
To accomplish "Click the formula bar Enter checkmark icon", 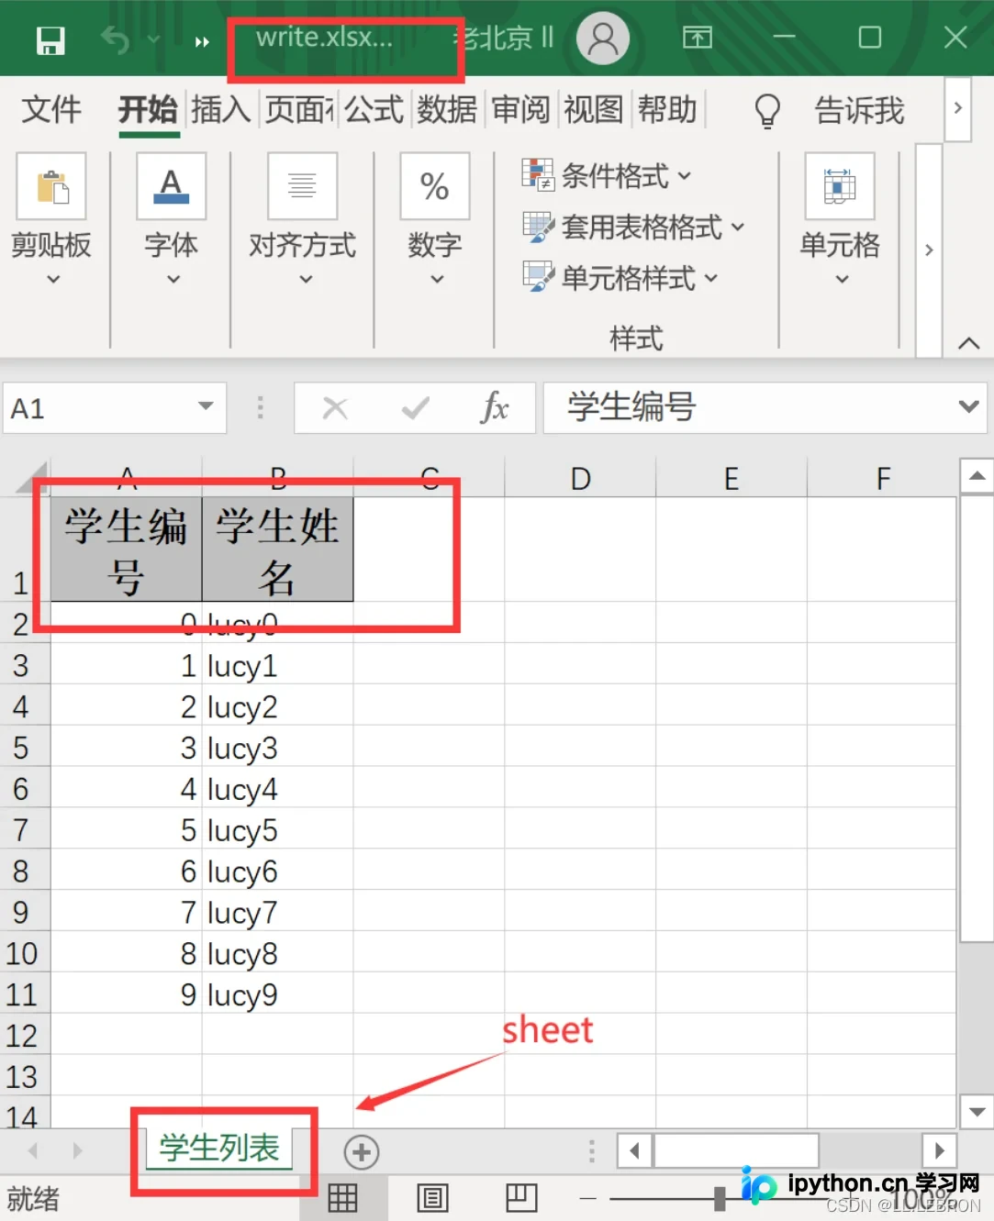I will click(x=416, y=408).
